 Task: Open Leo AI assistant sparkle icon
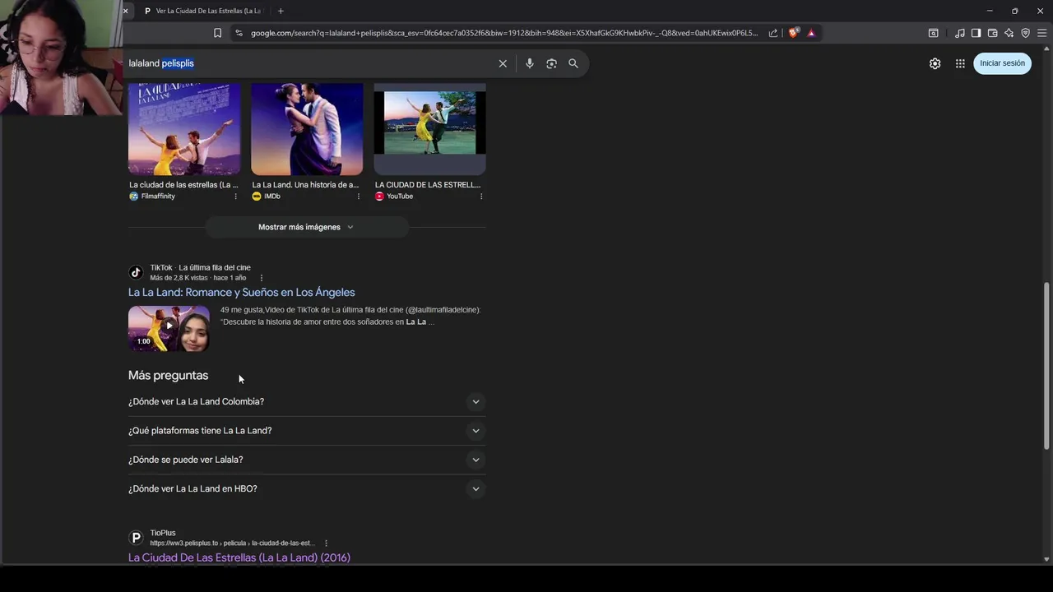click(x=1009, y=33)
